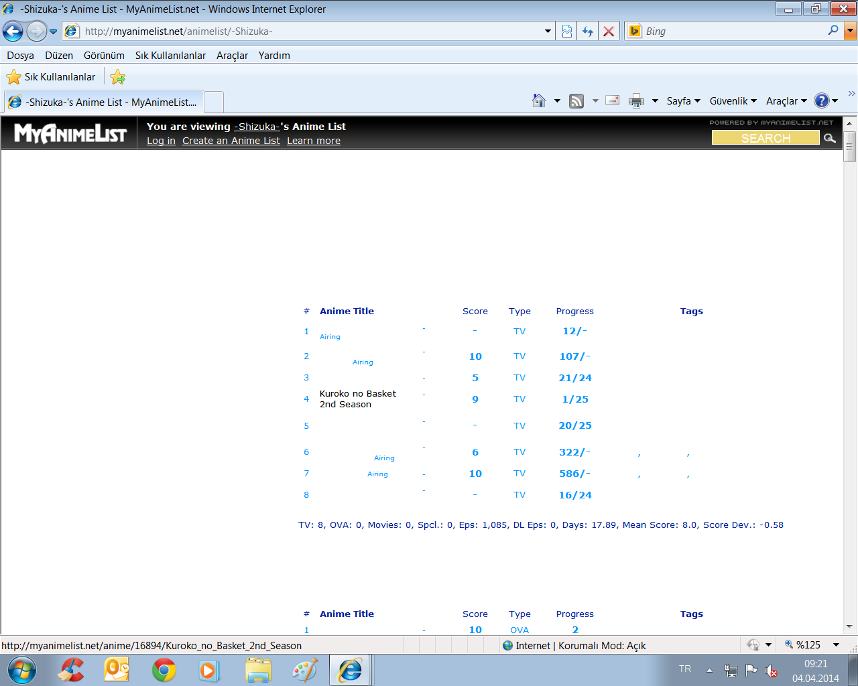The image size is (858, 686).
Task: Stop loading with the red X icon
Action: pyautogui.click(x=609, y=31)
